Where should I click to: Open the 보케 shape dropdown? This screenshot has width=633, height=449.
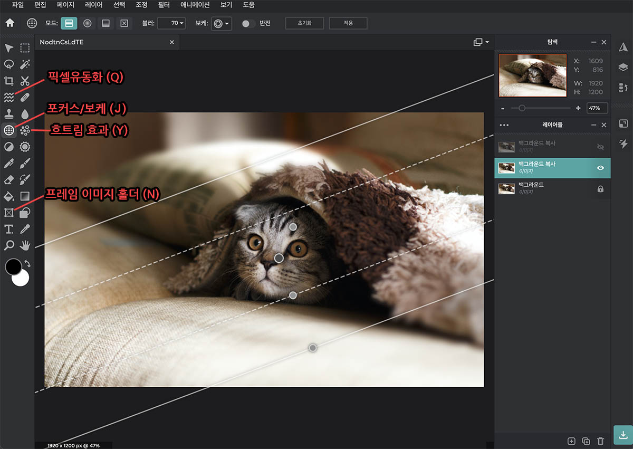pyautogui.click(x=221, y=23)
